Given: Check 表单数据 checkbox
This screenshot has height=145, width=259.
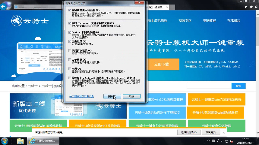Looking at the screenshot, I should (70, 59).
